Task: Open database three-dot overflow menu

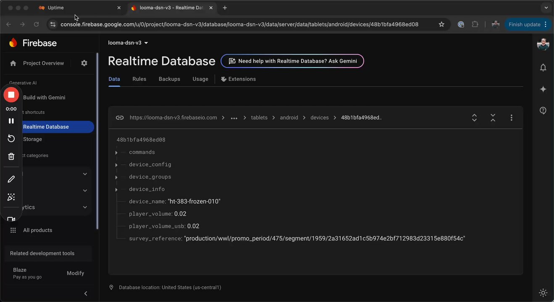Action: pos(511,118)
